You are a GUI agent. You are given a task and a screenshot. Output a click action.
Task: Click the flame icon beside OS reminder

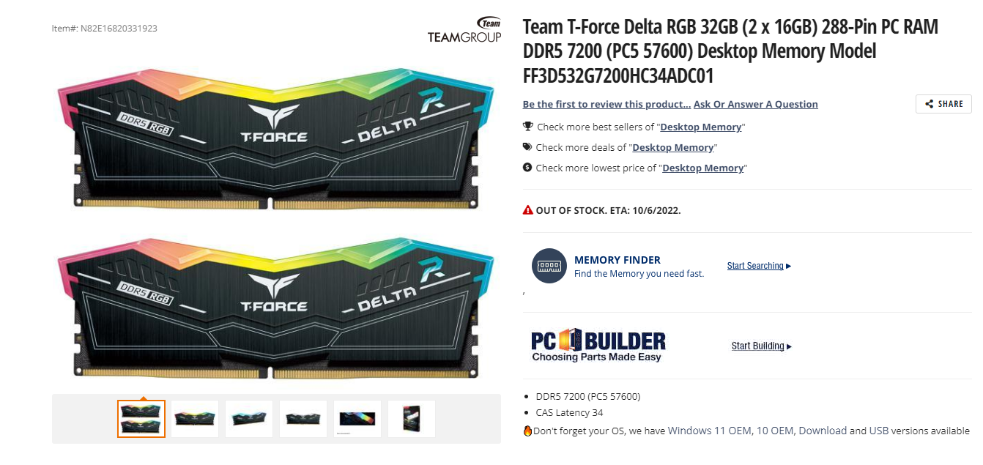(527, 431)
